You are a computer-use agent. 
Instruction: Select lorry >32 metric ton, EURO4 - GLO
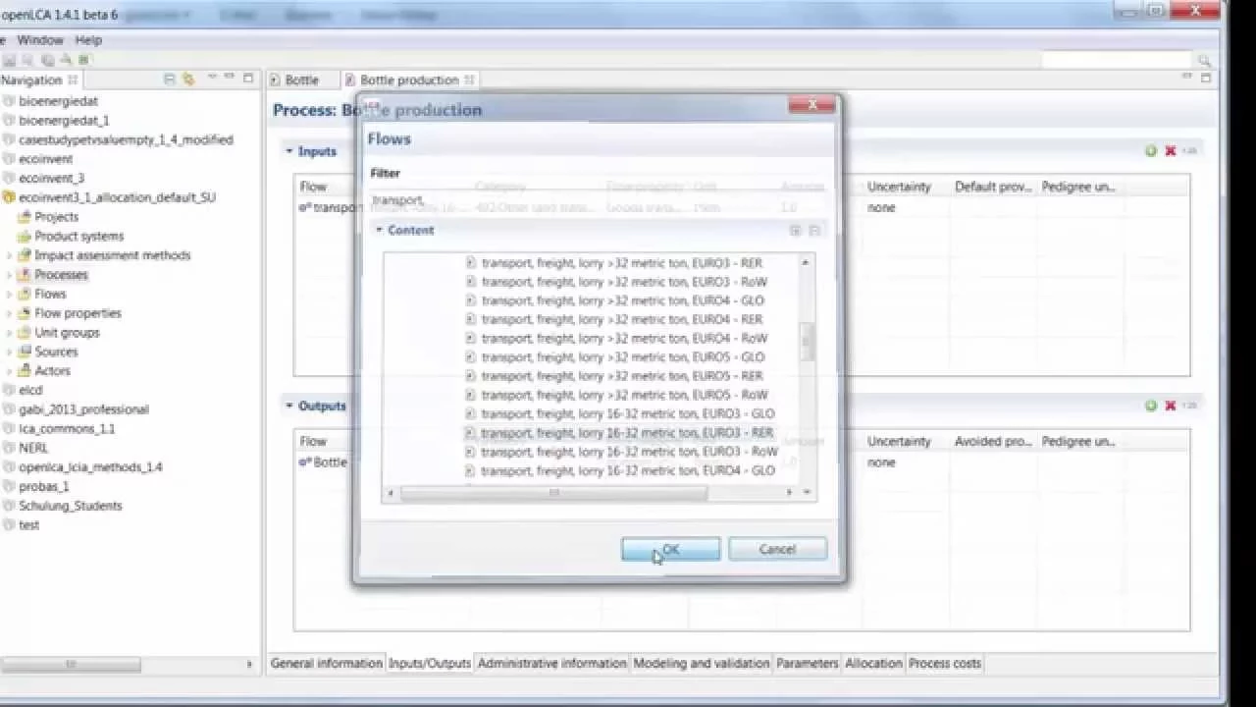click(x=623, y=300)
